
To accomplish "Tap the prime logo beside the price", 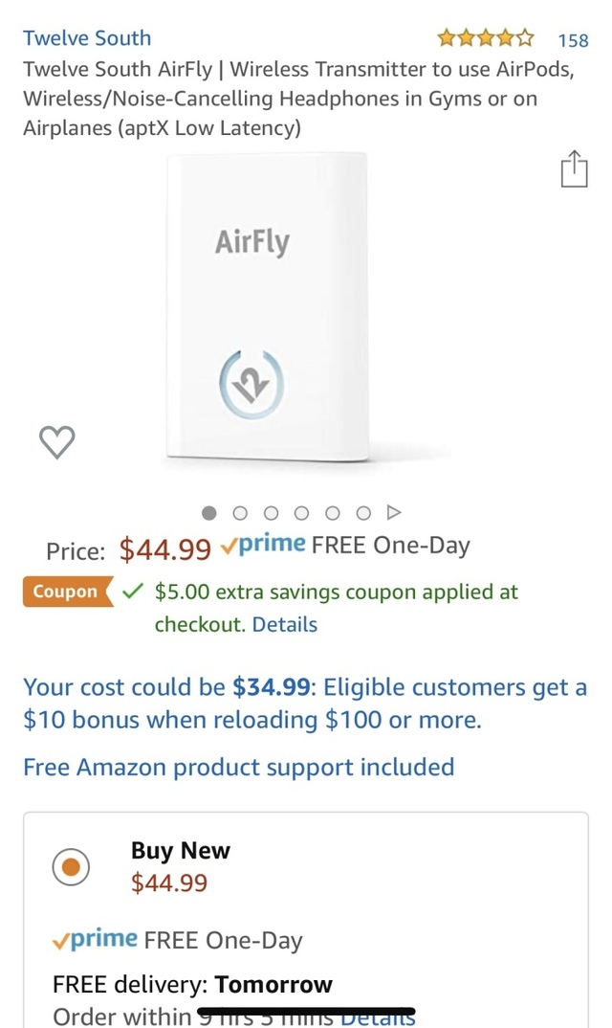I will (x=263, y=545).
